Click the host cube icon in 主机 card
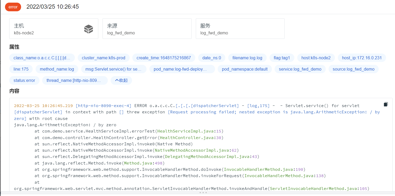 [89, 29]
